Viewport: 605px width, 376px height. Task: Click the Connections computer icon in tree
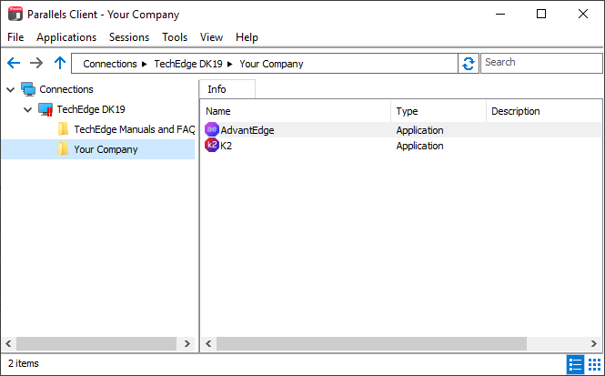pos(28,89)
